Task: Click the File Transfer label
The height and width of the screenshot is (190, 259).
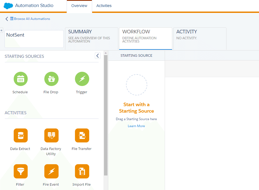Action: [x=81, y=149]
